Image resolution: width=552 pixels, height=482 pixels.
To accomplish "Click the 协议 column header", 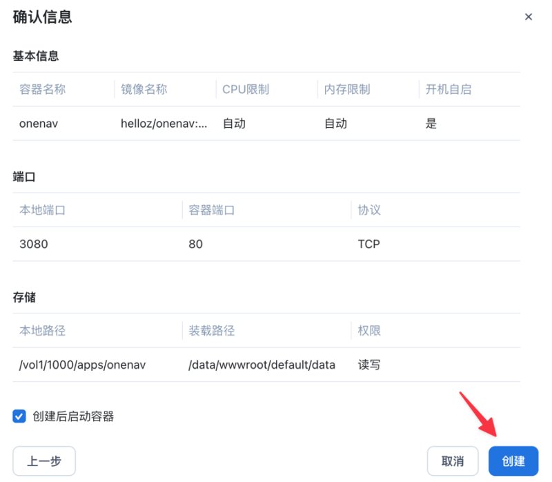I will pyautogui.click(x=369, y=210).
